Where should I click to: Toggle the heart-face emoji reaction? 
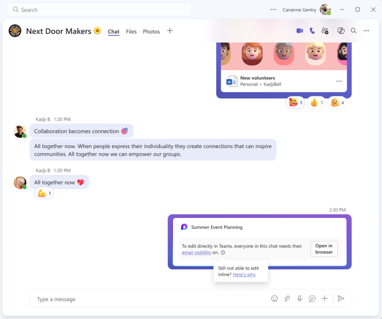pyautogui.click(x=295, y=103)
